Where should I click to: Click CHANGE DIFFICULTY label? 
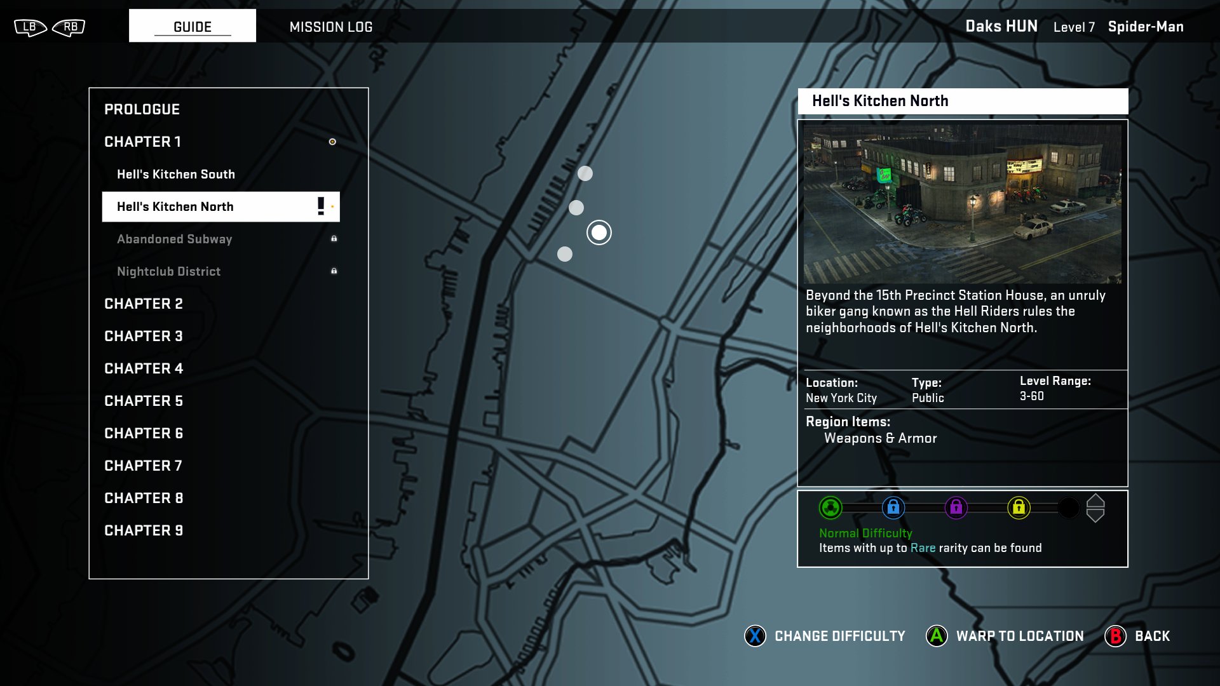[840, 636]
